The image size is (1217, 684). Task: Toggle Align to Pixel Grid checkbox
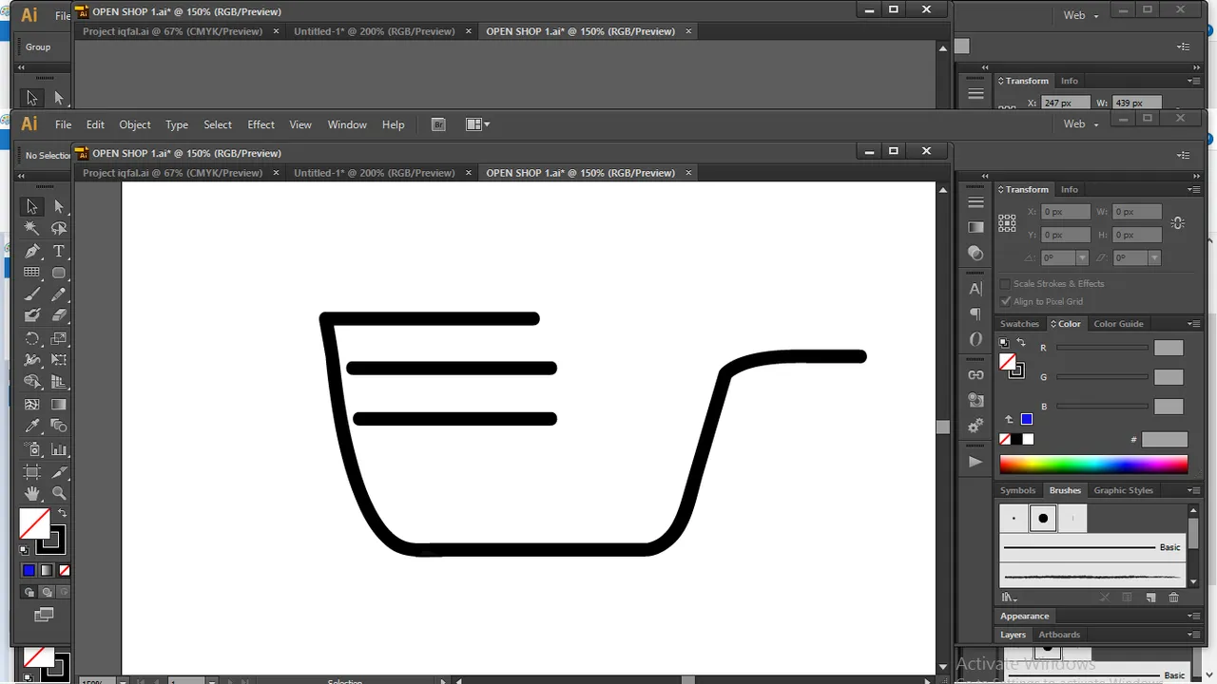[x=1005, y=301]
